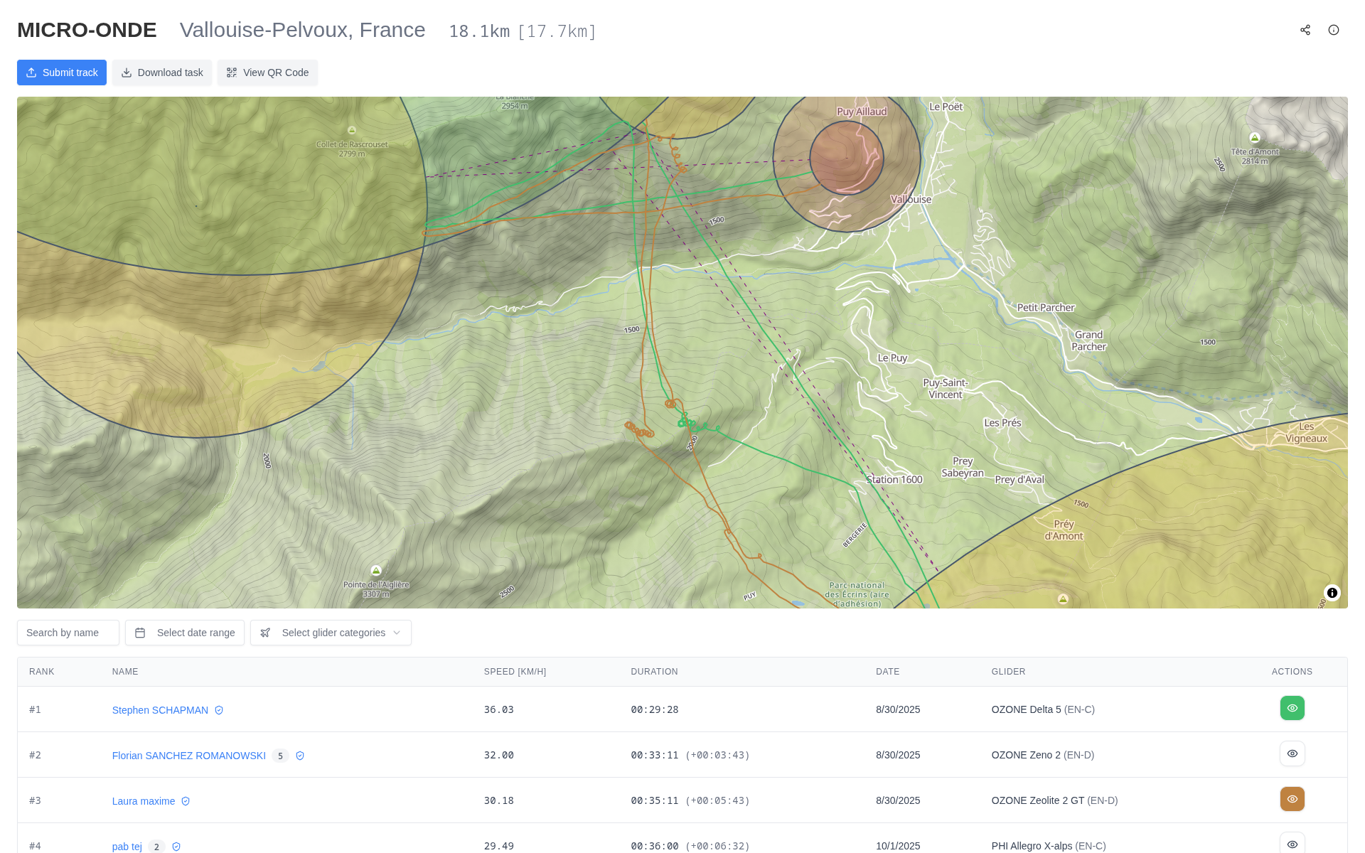Screen dimensions: 1365x853
Task: Hide Laura maxime's orange track
Action: (1292, 799)
